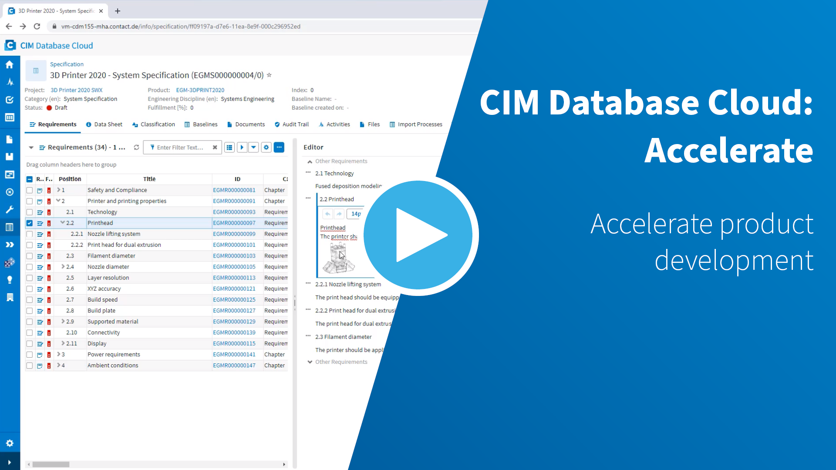Toggle checkbox for requirement EGMR000000091
The height and width of the screenshot is (470, 836).
[29, 201]
